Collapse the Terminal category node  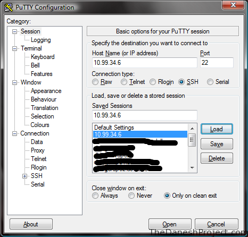[x=14, y=48]
